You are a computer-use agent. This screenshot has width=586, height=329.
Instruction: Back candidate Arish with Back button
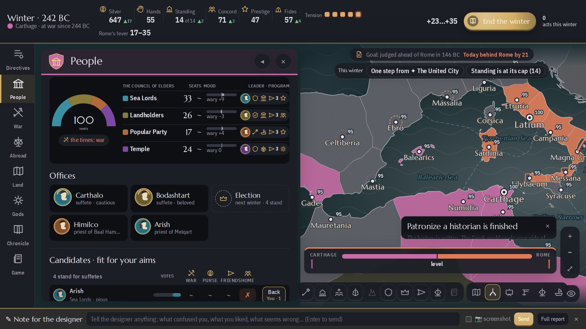point(274,295)
